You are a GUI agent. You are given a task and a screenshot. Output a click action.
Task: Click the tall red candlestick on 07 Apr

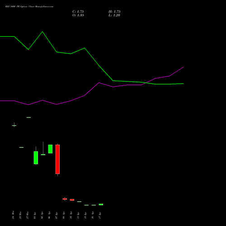tap(57, 159)
